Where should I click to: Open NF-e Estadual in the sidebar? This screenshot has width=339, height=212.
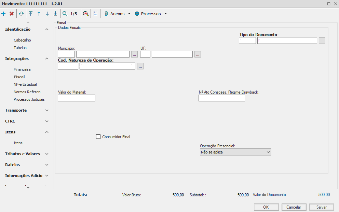[25, 84]
